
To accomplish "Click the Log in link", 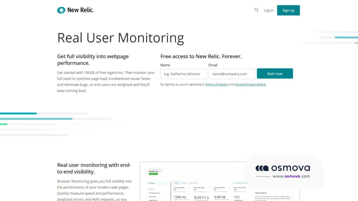I will pyautogui.click(x=268, y=10).
